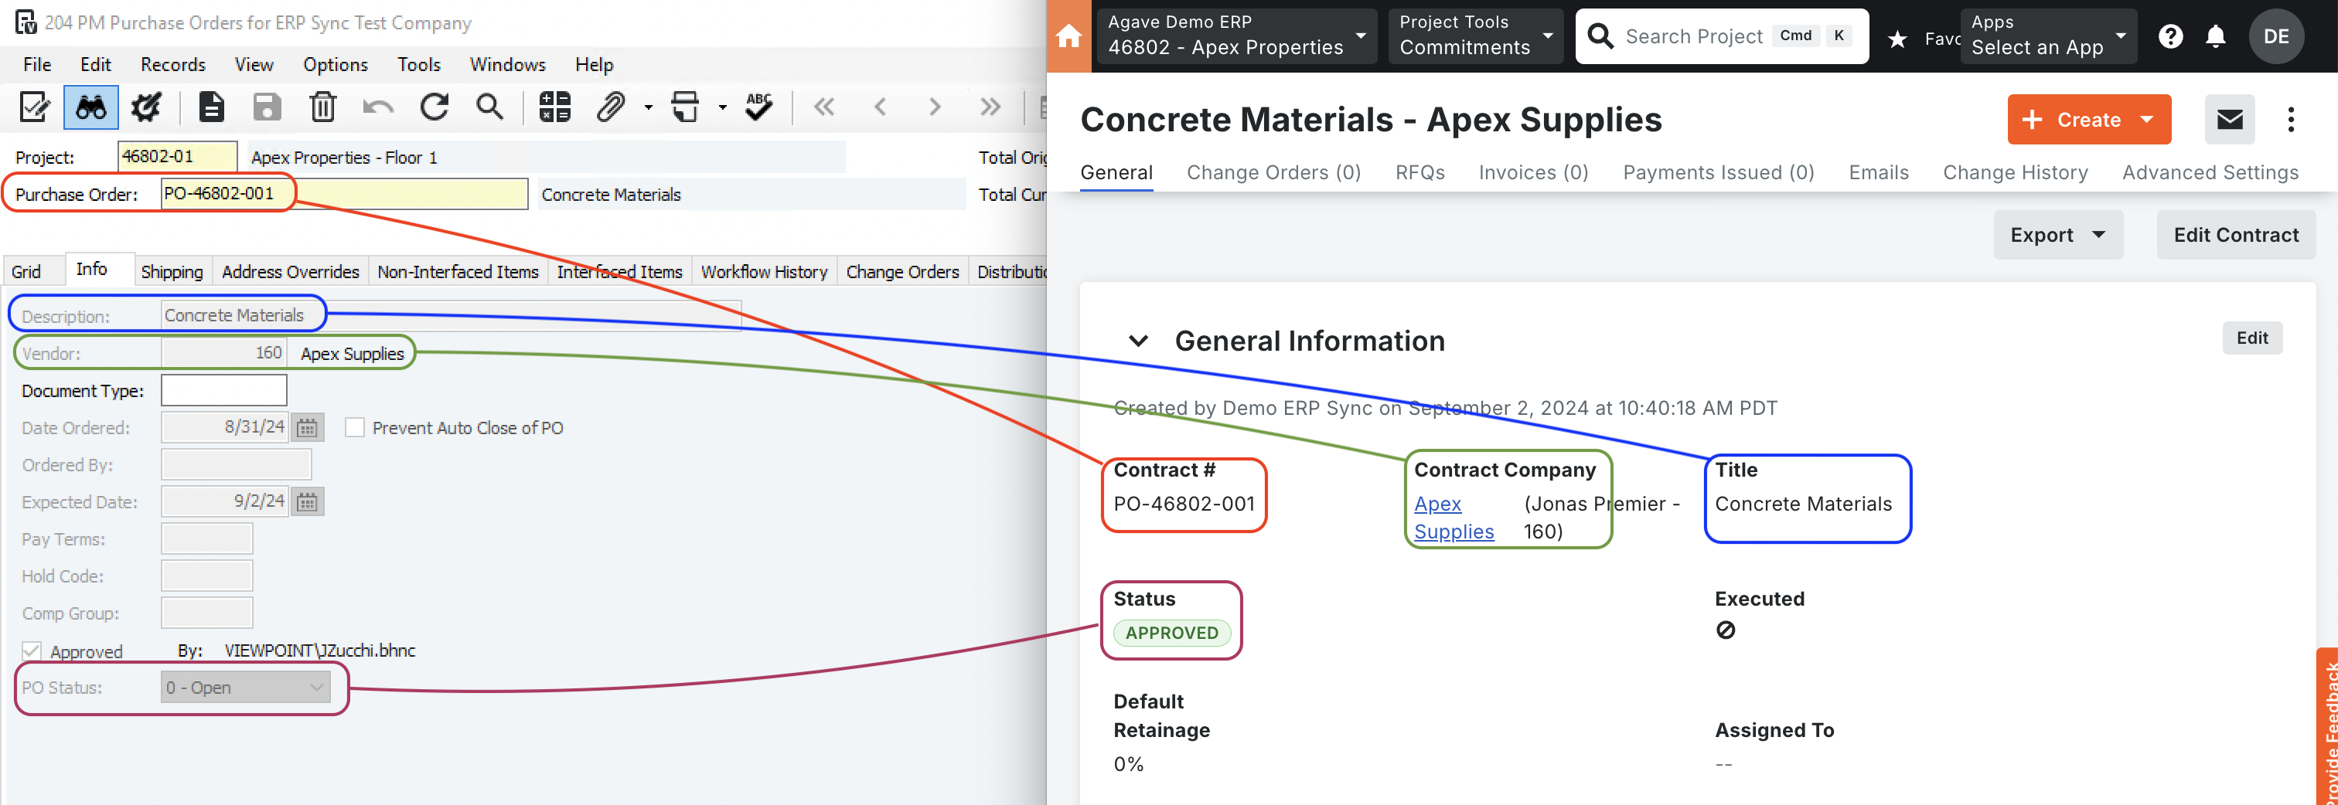This screenshot has width=2338, height=805.
Task: Open the Project Tools Commitments dropdown
Action: click(x=1476, y=36)
